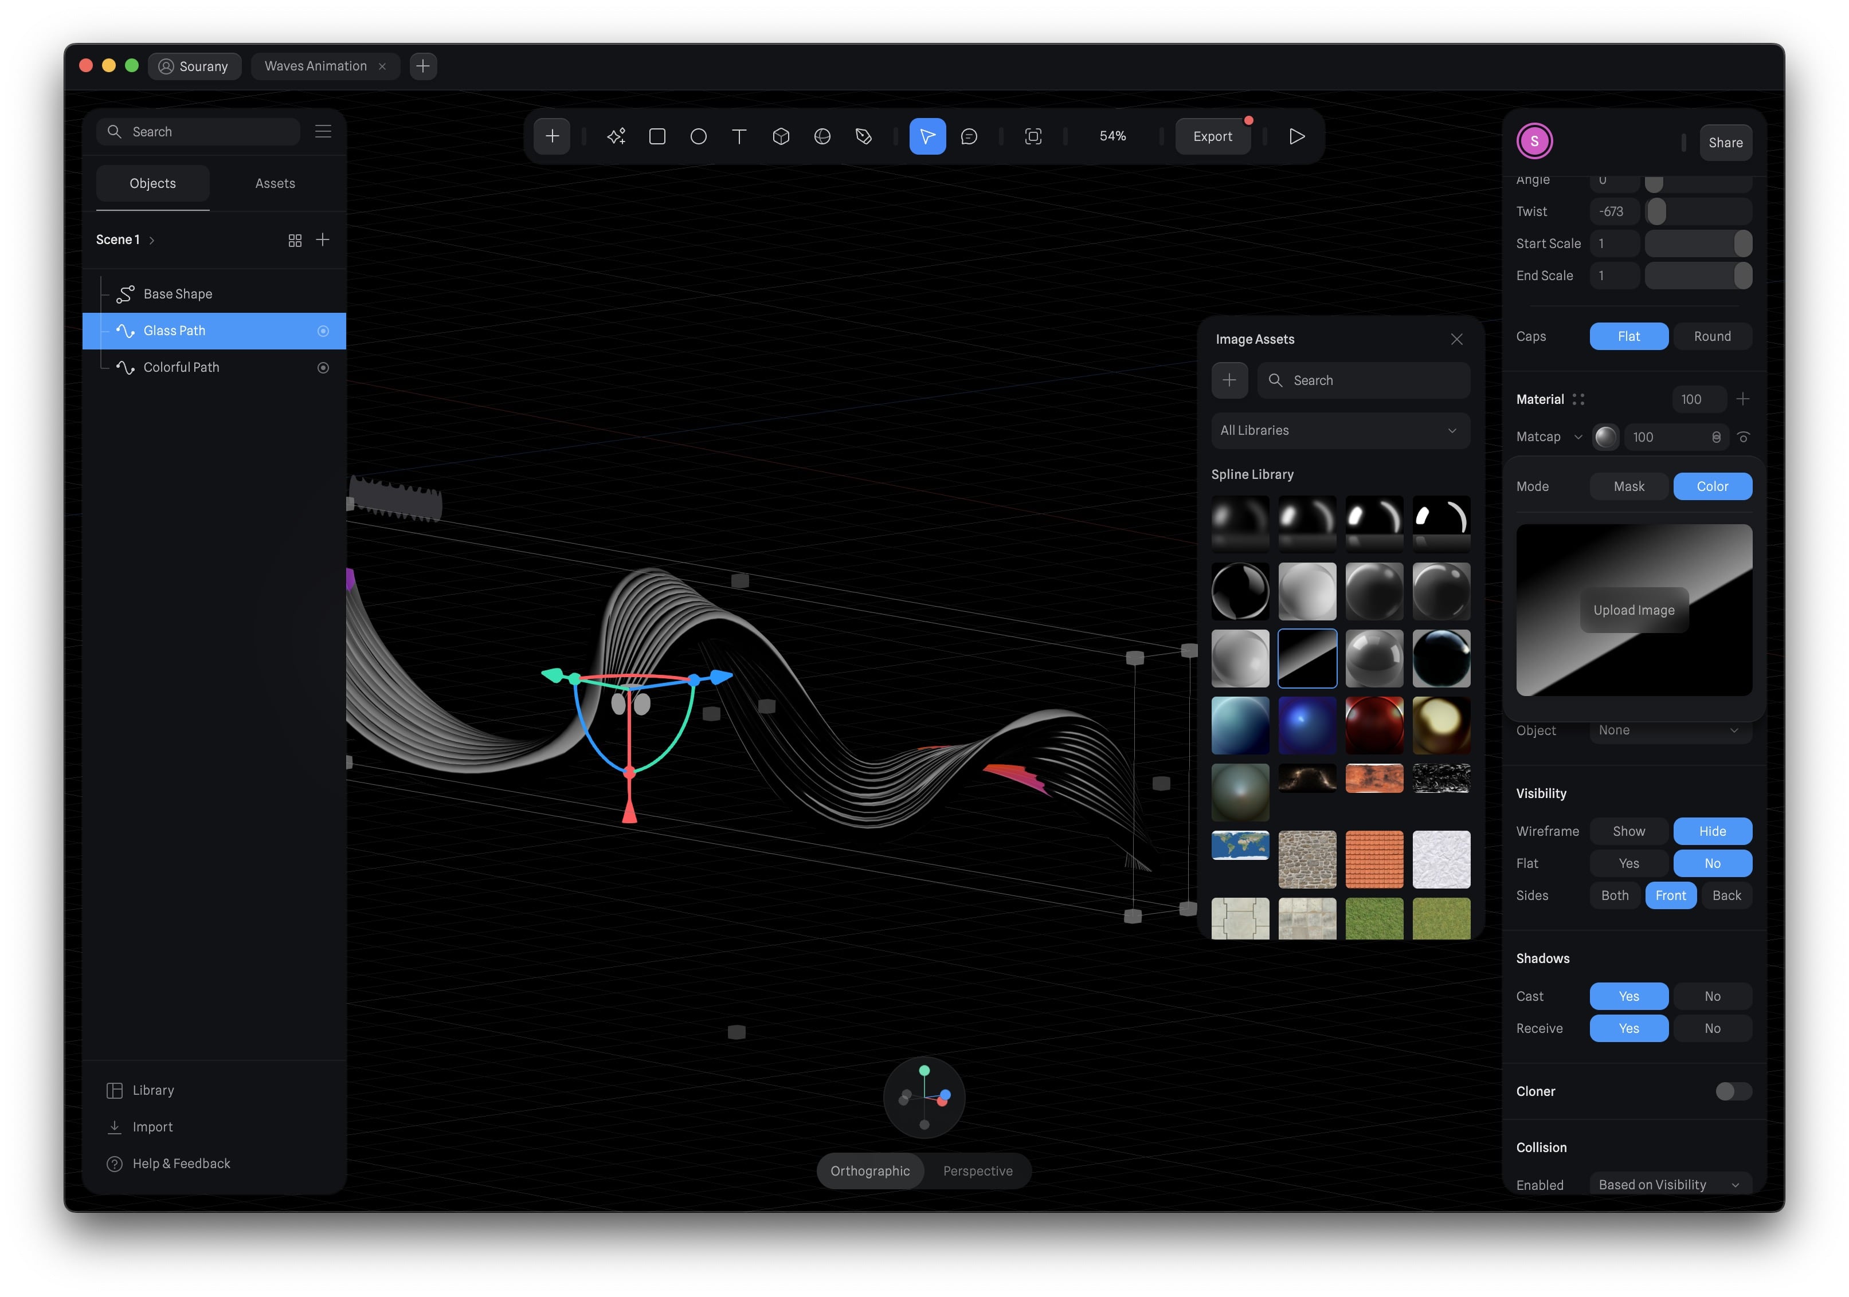Click the Export button

1212,136
